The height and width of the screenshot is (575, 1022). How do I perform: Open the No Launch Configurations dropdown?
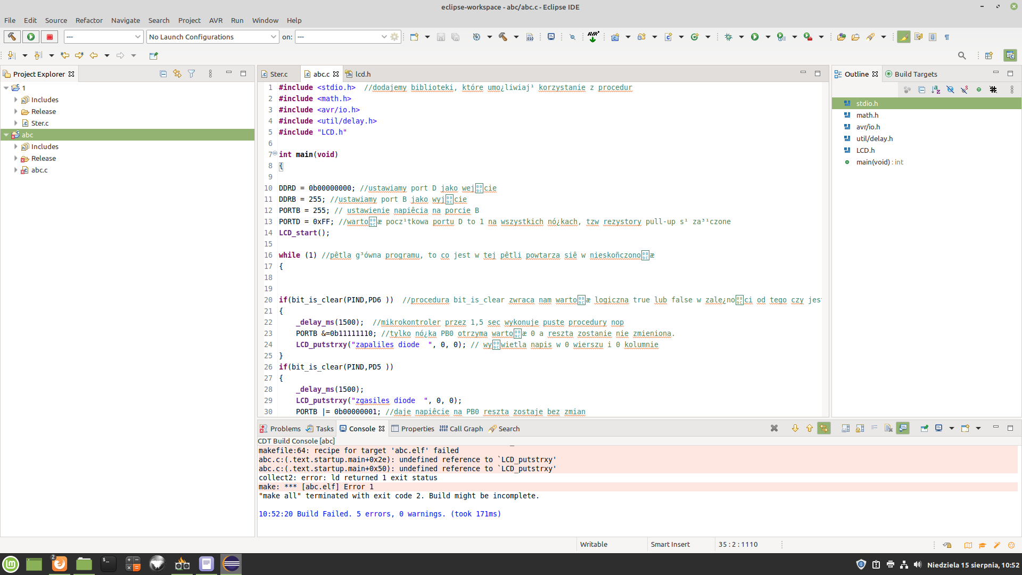pyautogui.click(x=213, y=37)
